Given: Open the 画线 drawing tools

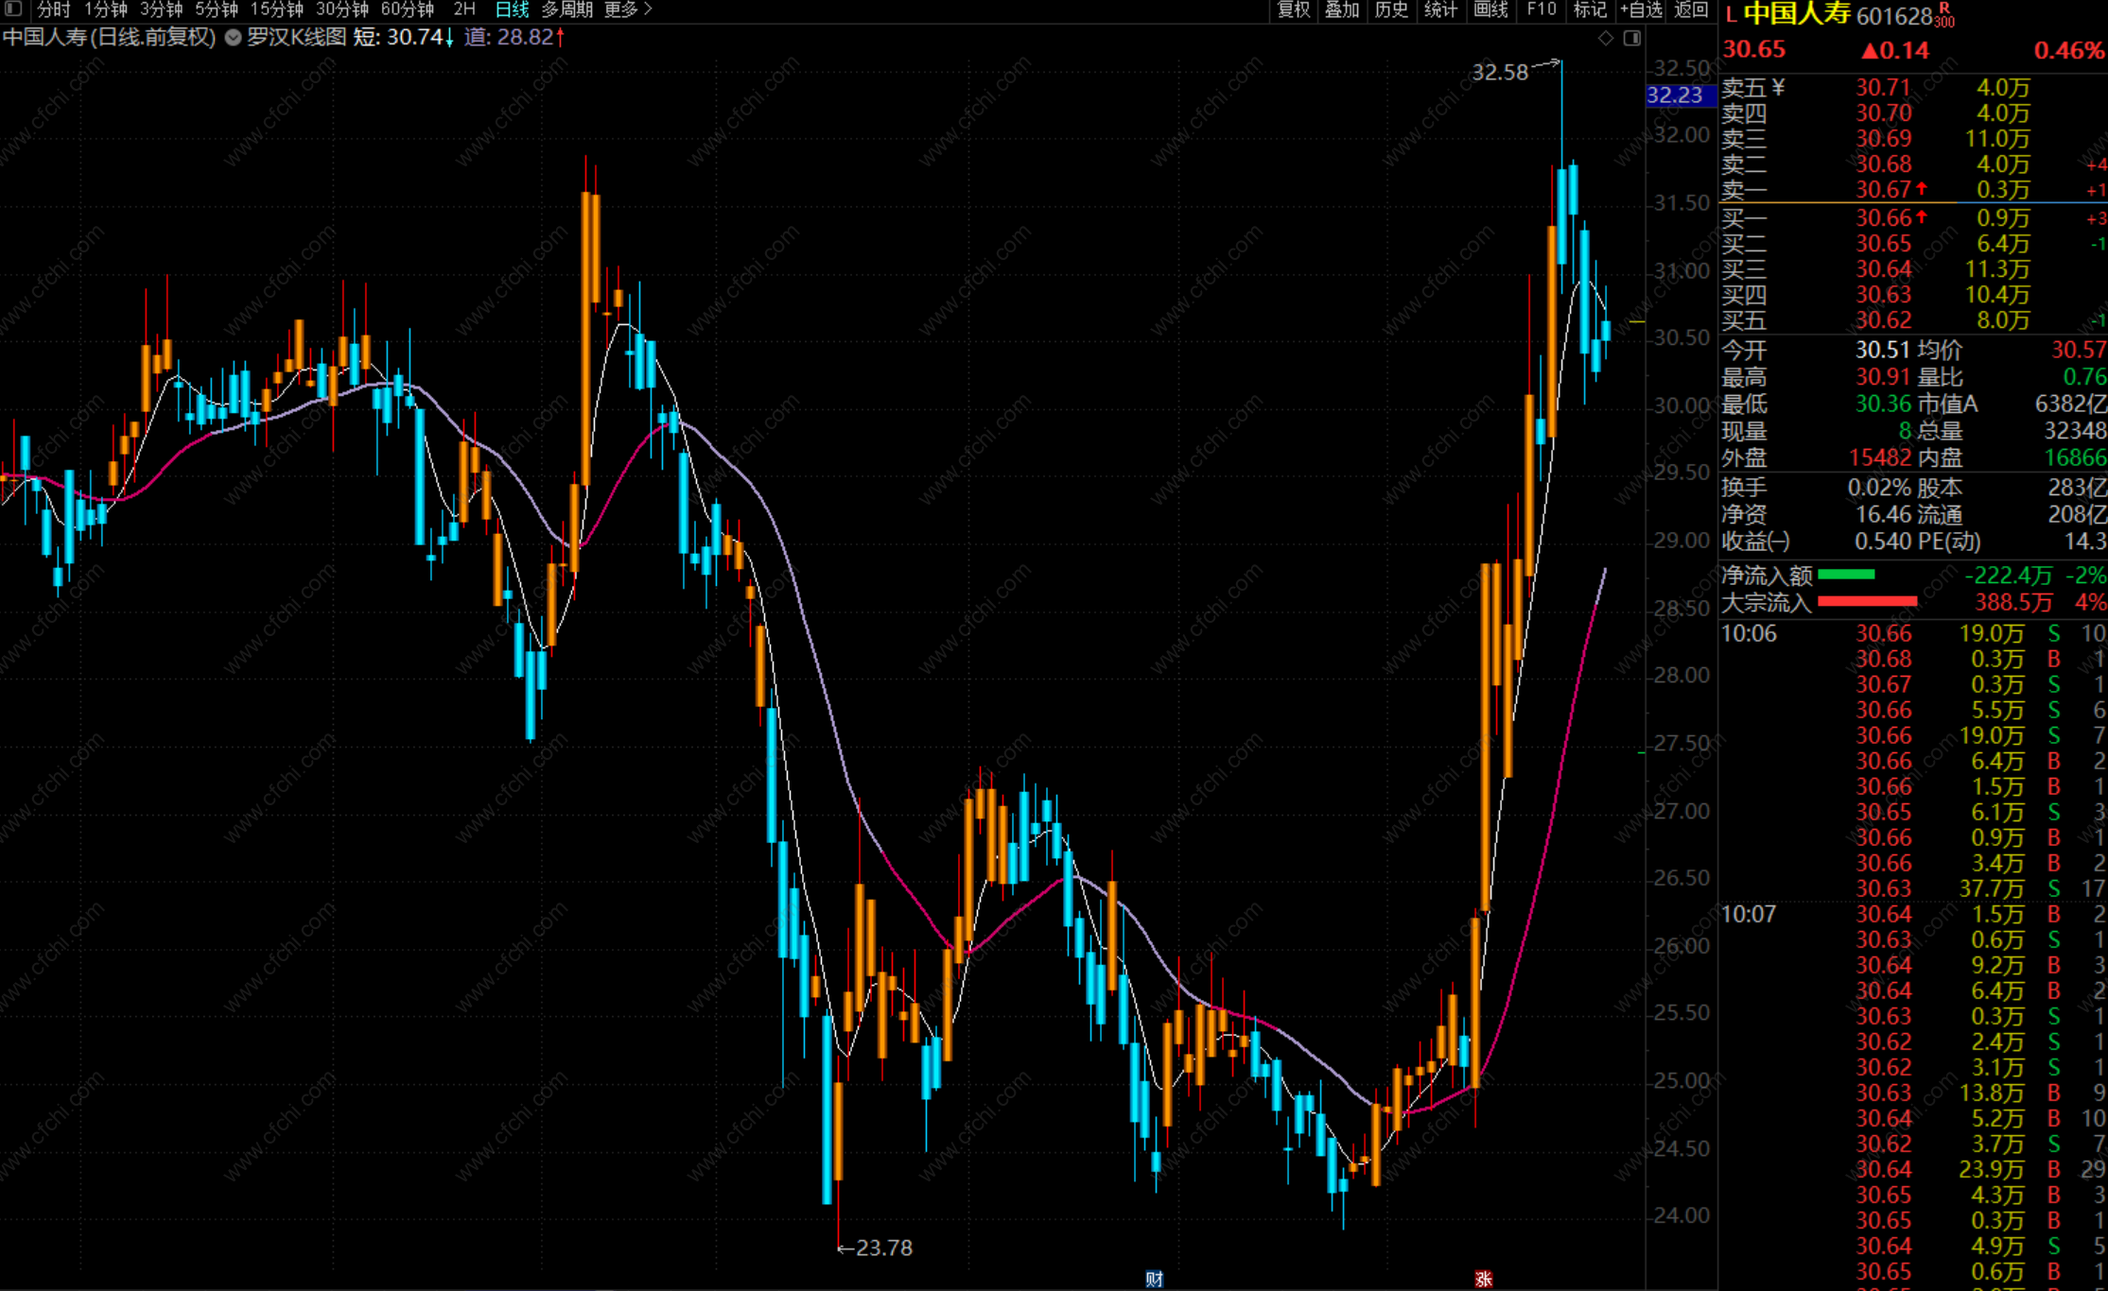Looking at the screenshot, I should 1490,9.
